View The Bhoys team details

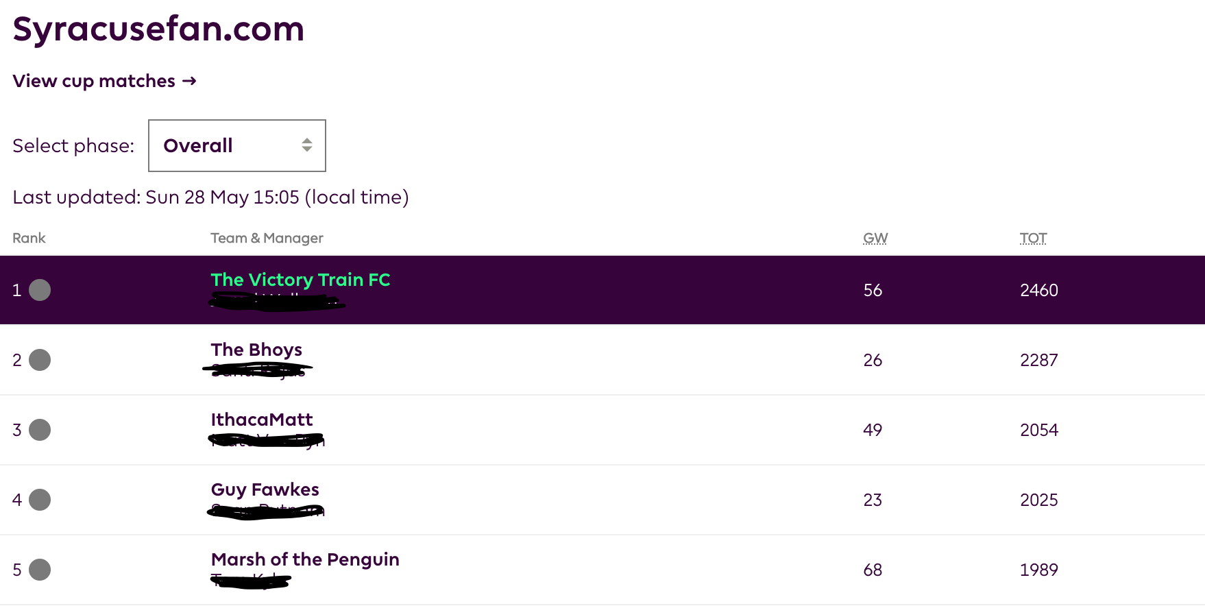[x=256, y=350]
